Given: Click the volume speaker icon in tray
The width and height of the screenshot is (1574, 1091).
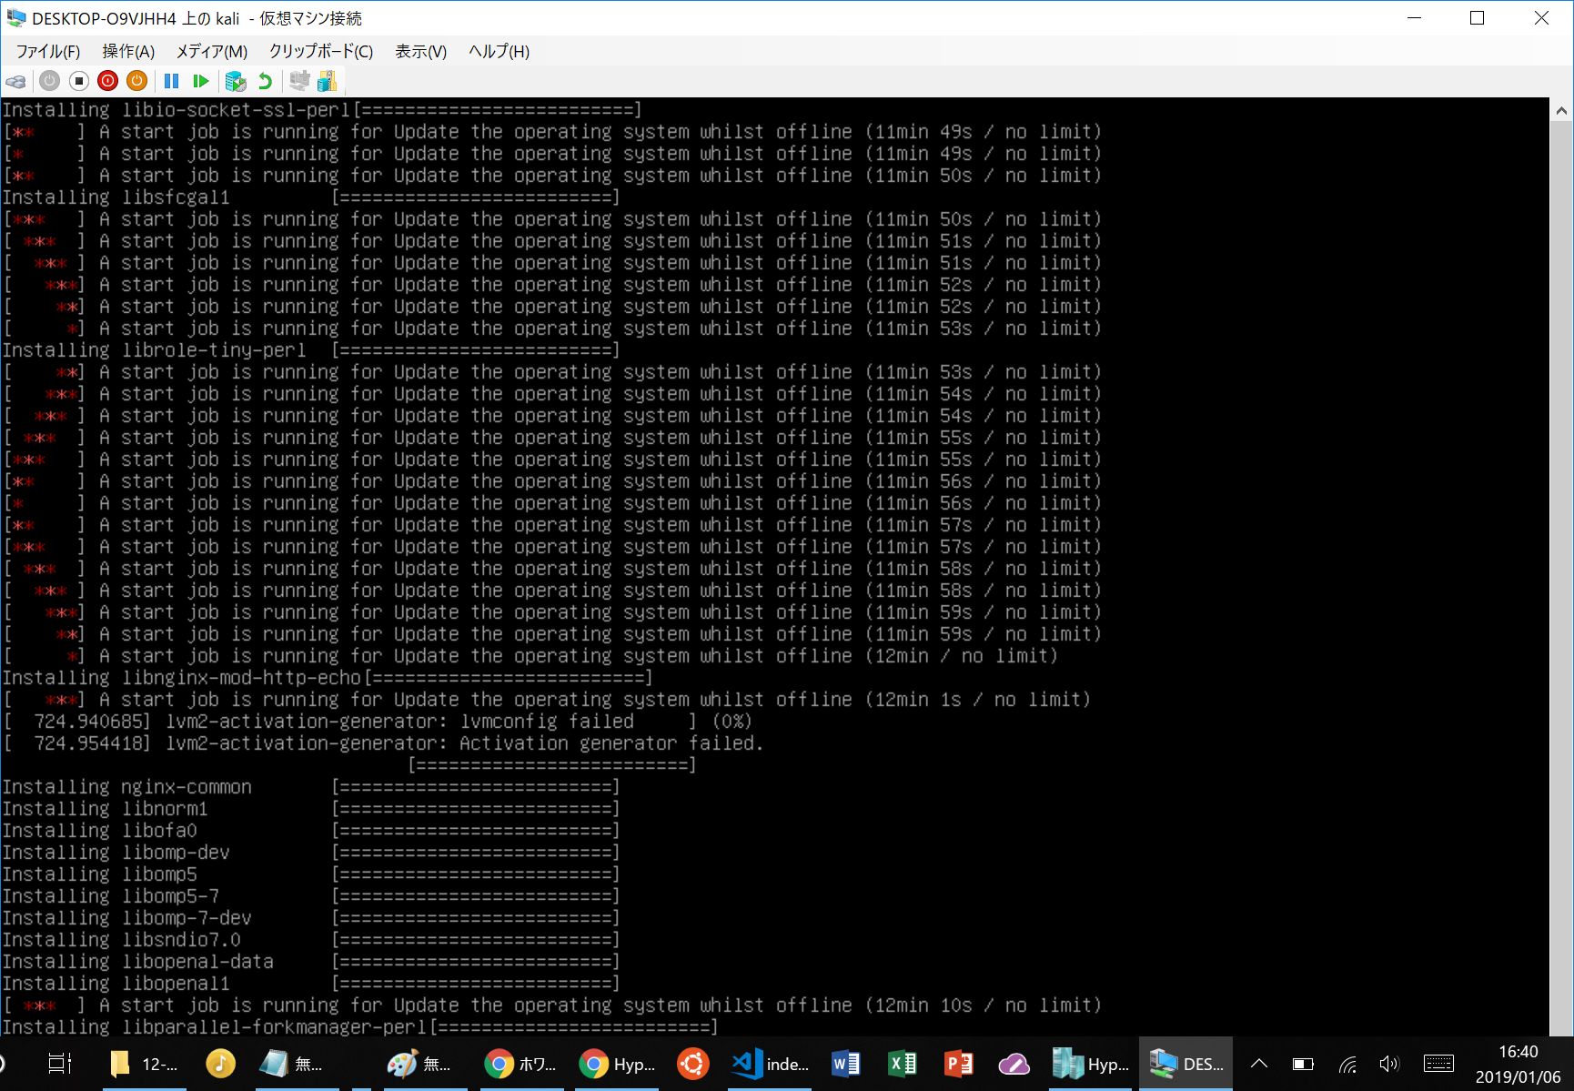Looking at the screenshot, I should [x=1389, y=1064].
